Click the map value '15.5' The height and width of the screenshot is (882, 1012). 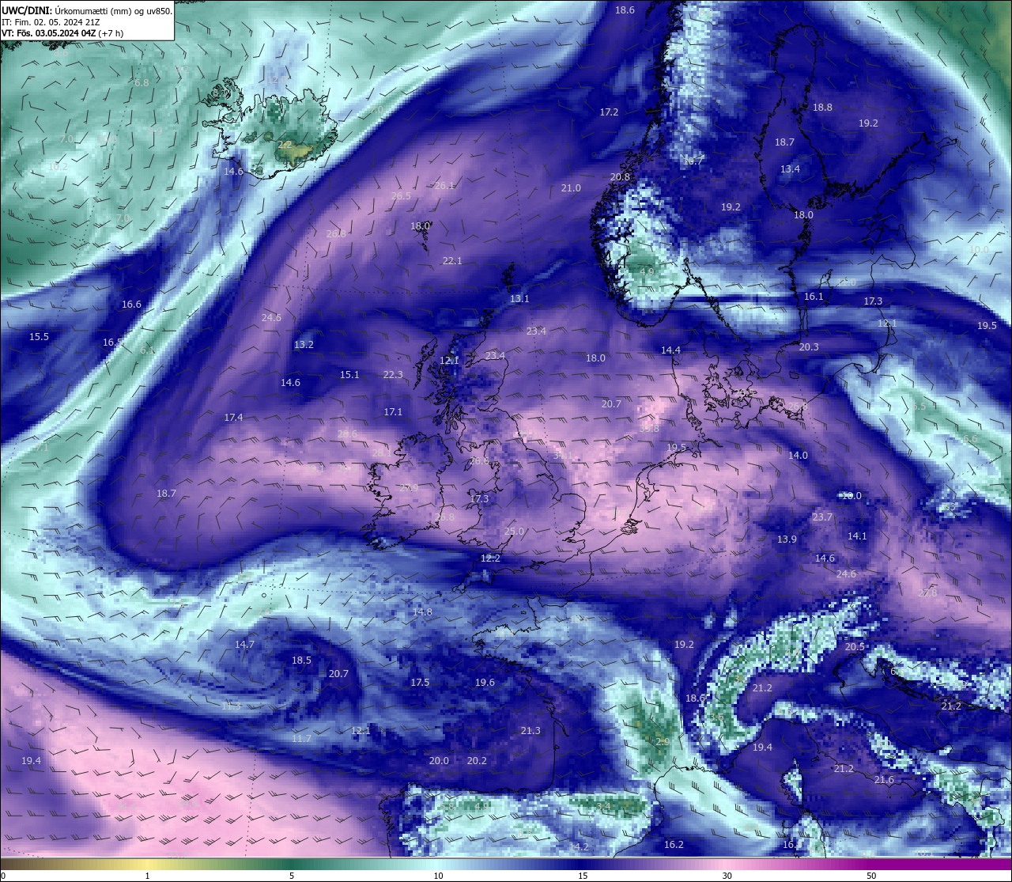coord(39,336)
